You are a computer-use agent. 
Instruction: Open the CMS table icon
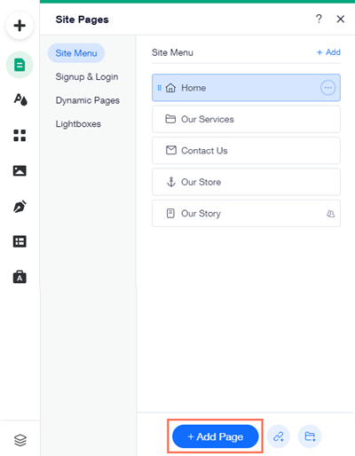(20, 241)
